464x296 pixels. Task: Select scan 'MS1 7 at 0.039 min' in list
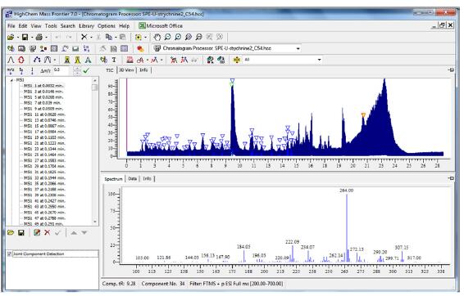(x=42, y=103)
